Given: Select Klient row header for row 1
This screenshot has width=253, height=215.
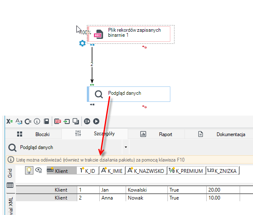Looking at the screenshot, I should click(x=46, y=190).
